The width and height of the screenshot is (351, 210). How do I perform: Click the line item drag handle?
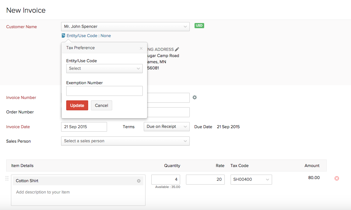point(7,178)
